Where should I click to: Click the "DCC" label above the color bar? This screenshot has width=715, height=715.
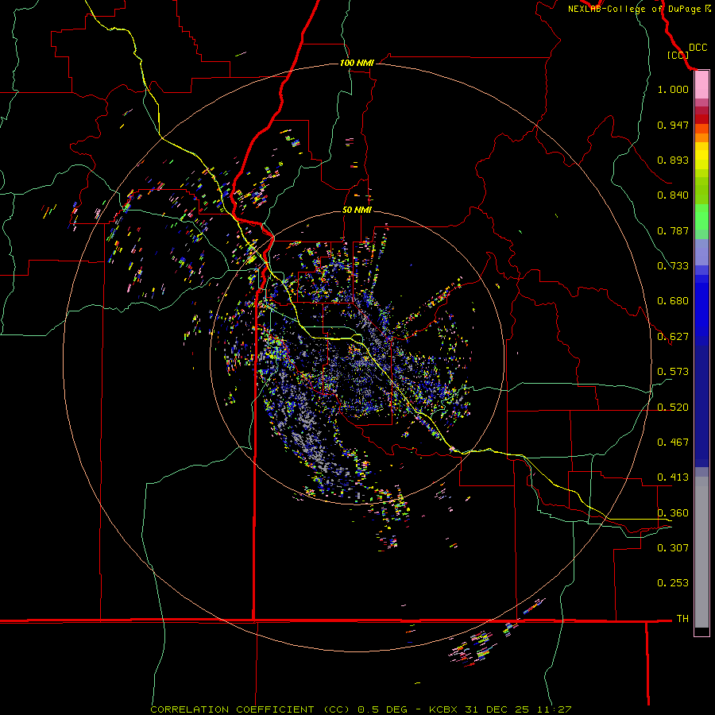(x=698, y=48)
